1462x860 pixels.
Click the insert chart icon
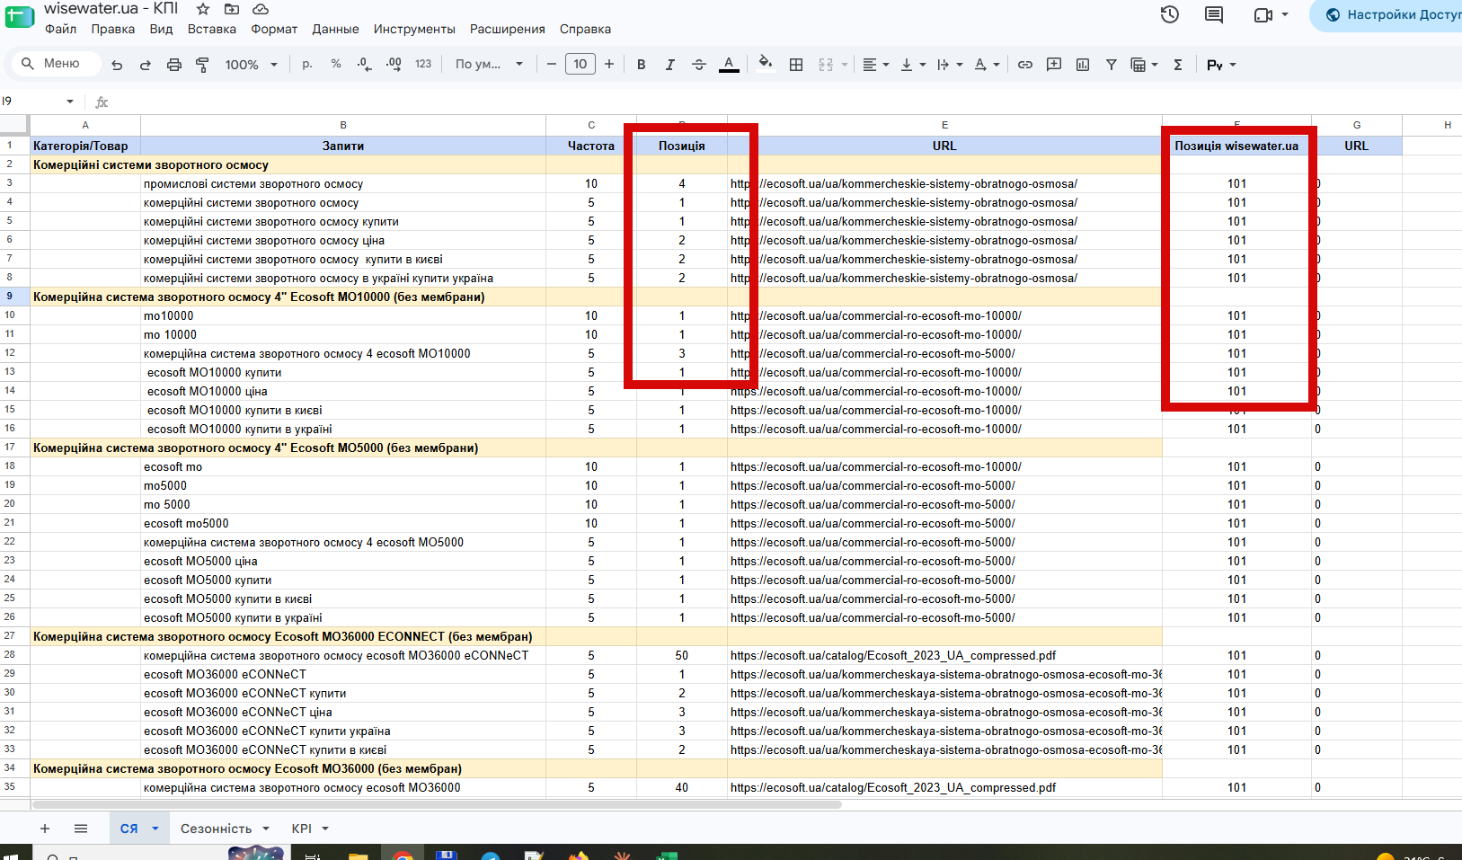(x=1083, y=65)
